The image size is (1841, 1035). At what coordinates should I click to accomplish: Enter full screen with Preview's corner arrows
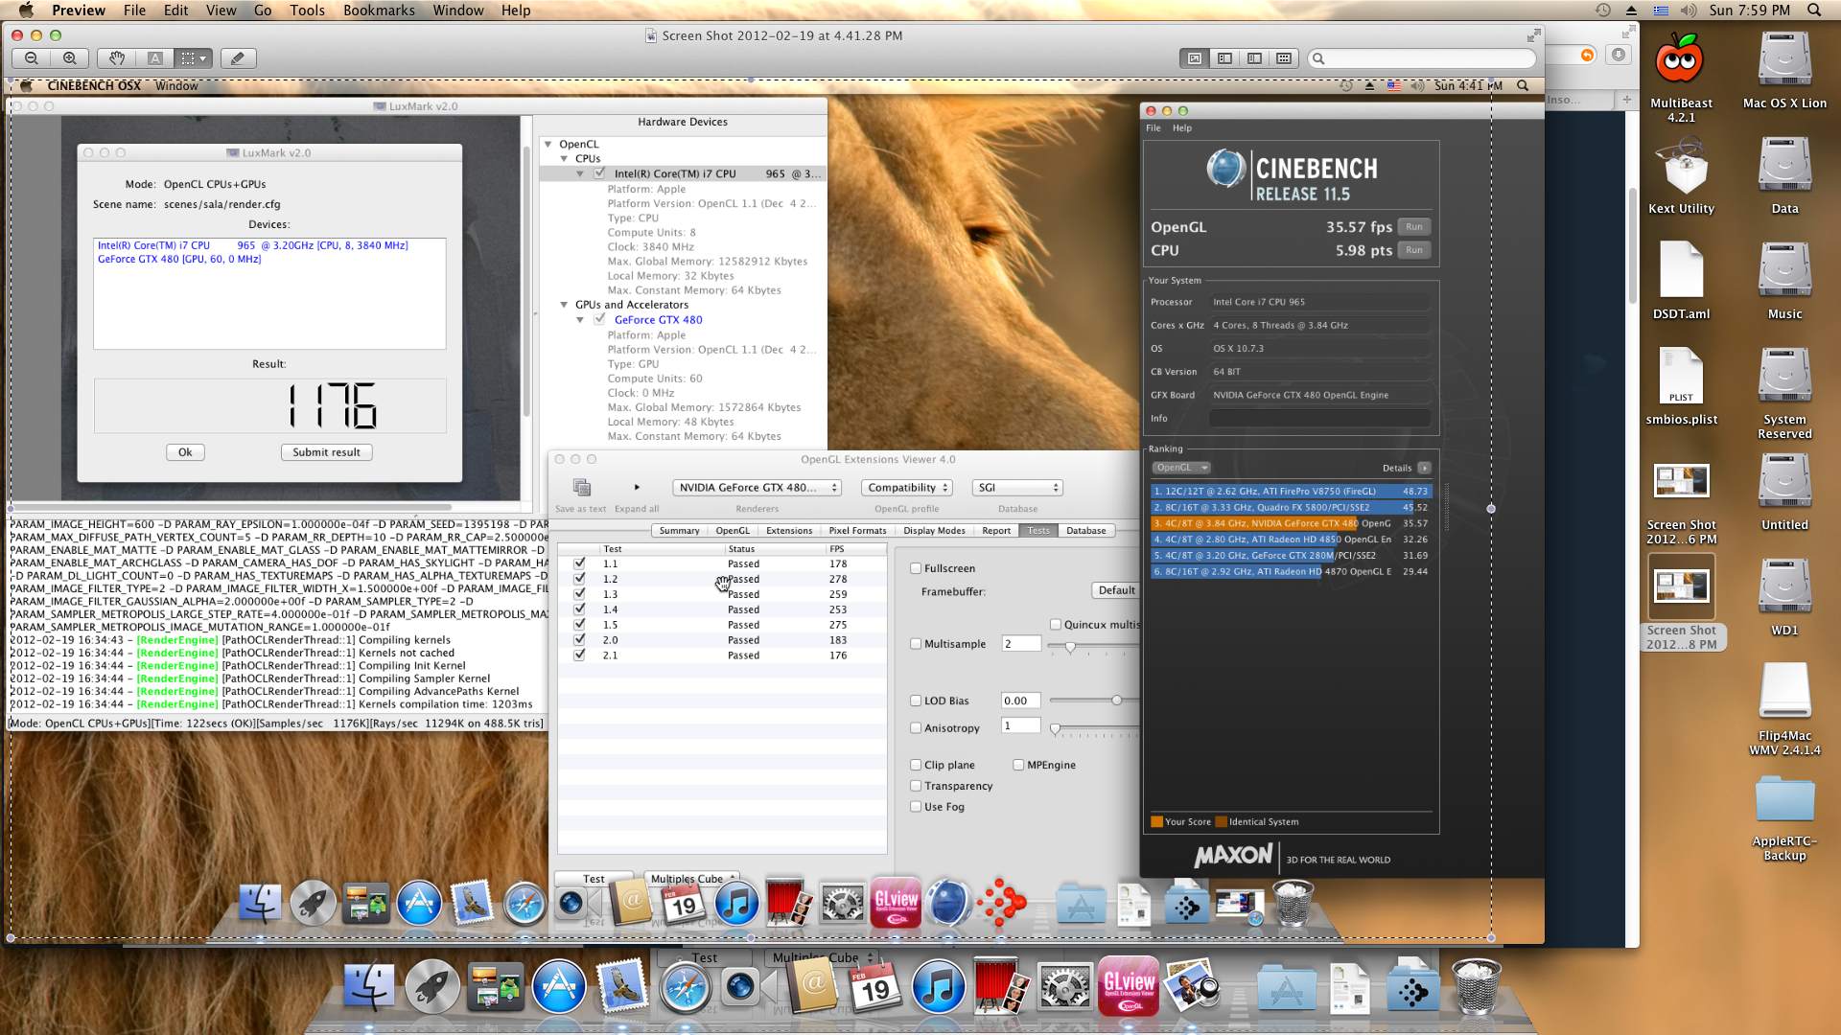click(x=1533, y=35)
